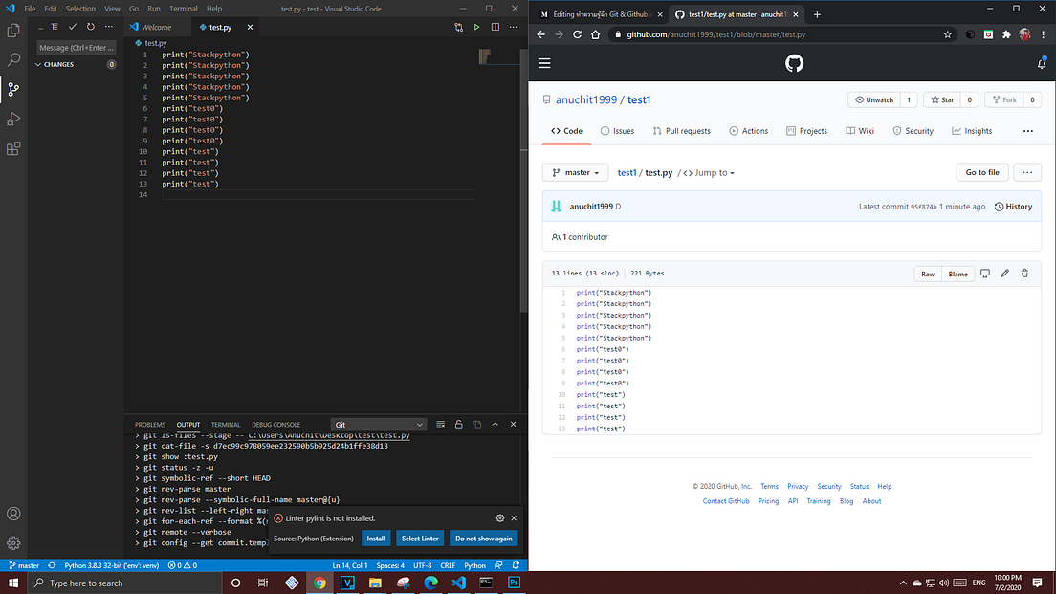The width and height of the screenshot is (1056, 594).
Task: Install pylint from the notification
Action: (x=375, y=538)
